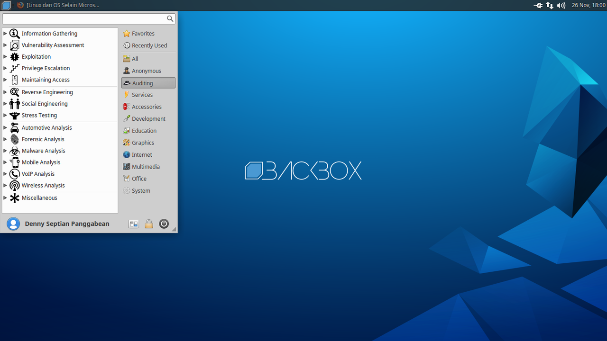
Task: Click the Maintaining Access icon
Action: (x=15, y=80)
